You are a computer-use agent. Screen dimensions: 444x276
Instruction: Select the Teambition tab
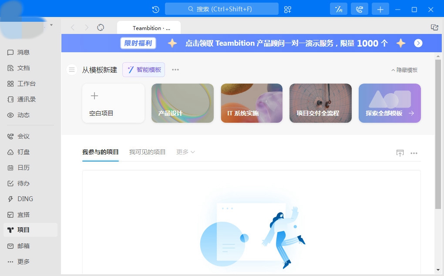coord(149,28)
